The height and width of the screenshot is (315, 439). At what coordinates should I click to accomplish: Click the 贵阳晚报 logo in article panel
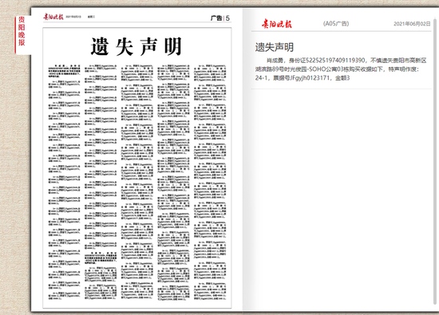pos(277,24)
